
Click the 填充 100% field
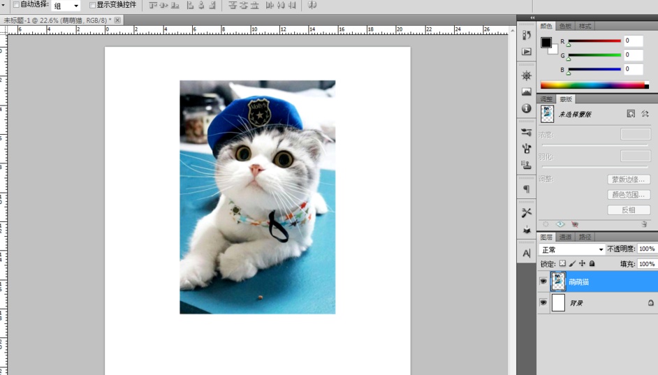click(647, 264)
